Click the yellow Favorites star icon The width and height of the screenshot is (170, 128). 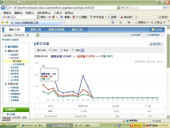pyautogui.click(x=2, y=22)
